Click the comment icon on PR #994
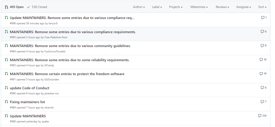Viewport: 275px width, 127px height. pos(262,46)
